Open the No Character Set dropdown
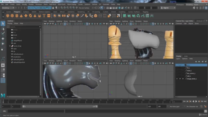 coord(192,107)
